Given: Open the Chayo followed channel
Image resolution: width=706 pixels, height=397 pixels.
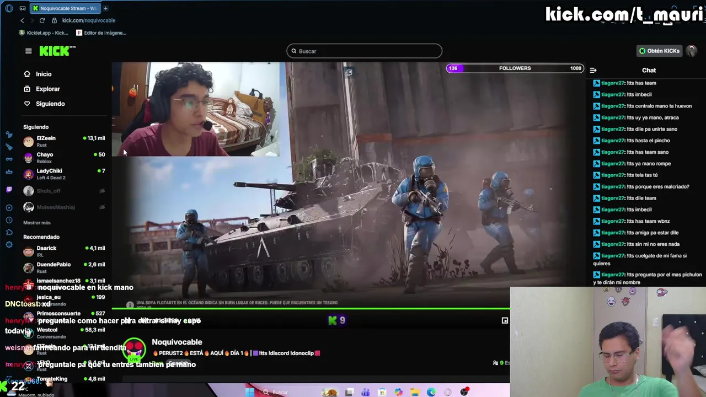Looking at the screenshot, I should [x=64, y=158].
